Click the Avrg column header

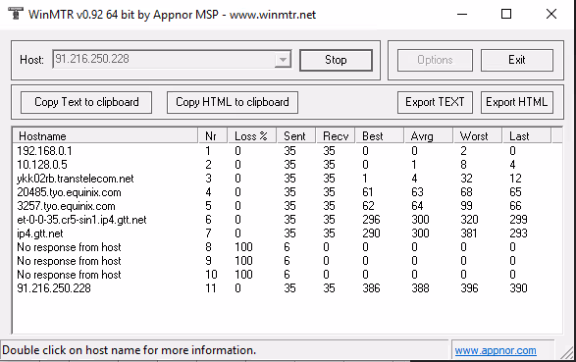click(429, 136)
